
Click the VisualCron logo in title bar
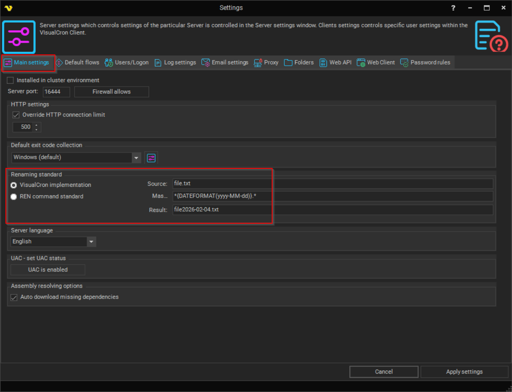tap(8, 8)
